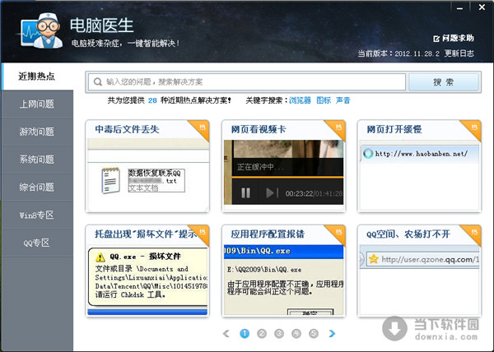Click the 问题求助 edit icon
Viewport: 494px width, 352px height.
(436, 39)
